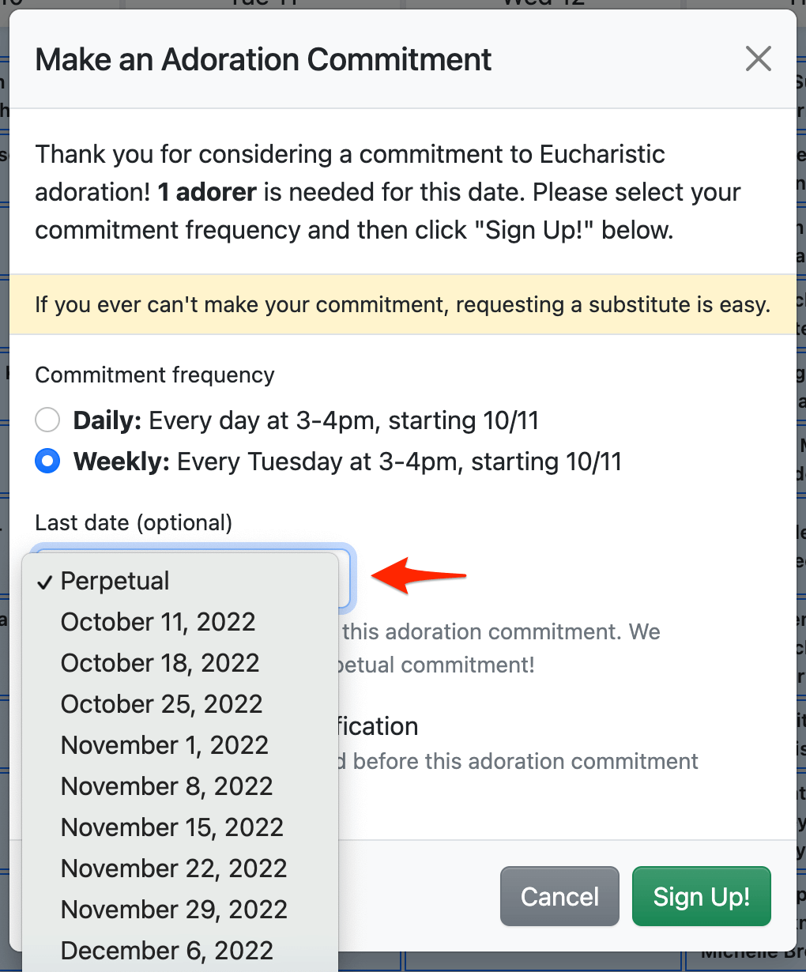The width and height of the screenshot is (806, 972).
Task: Choose Perpetual from the date list
Action: 115,582
